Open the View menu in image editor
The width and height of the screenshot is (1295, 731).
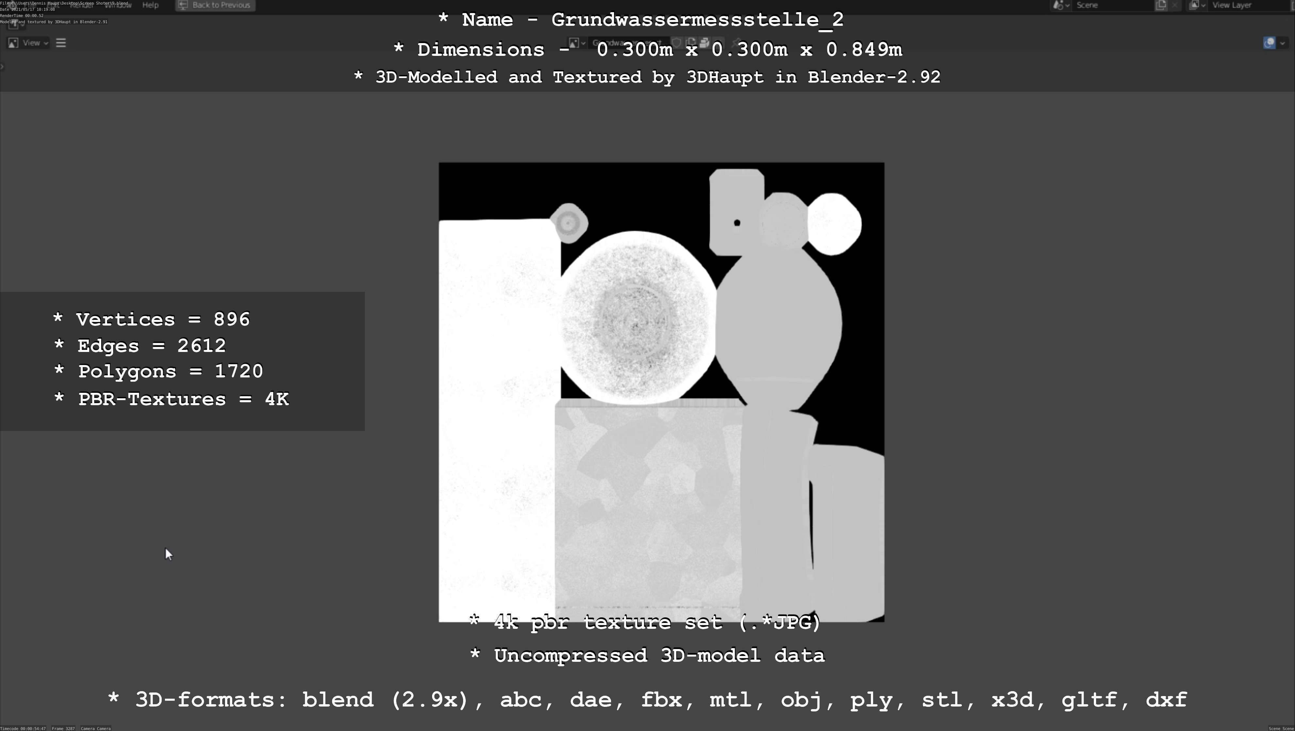click(31, 43)
